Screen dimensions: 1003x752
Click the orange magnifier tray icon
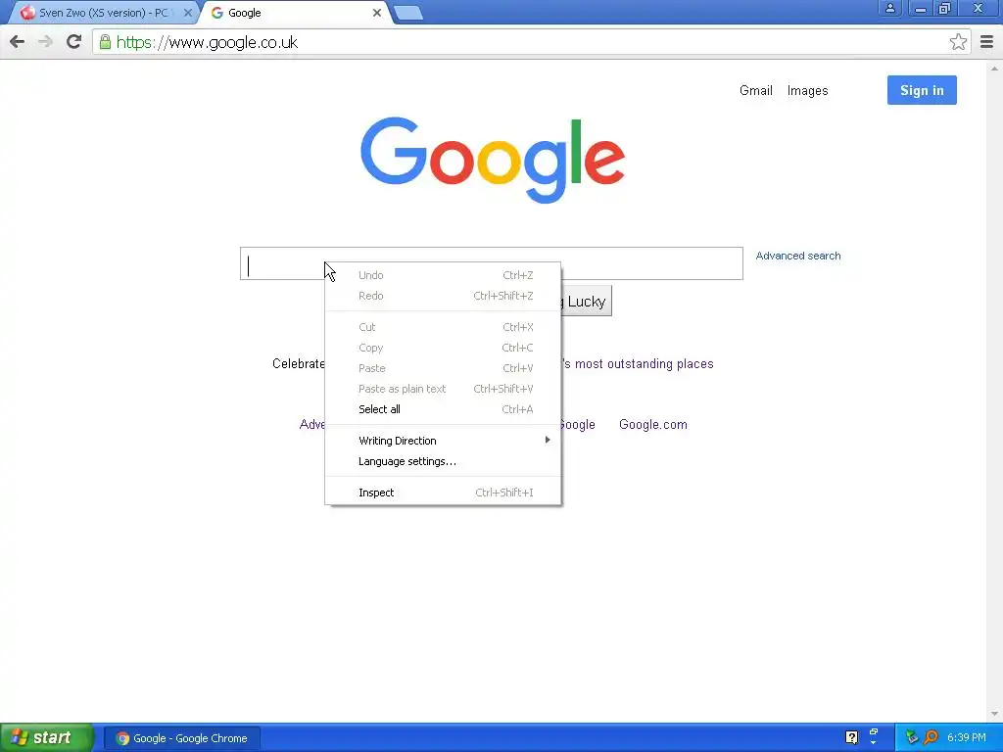tap(931, 737)
